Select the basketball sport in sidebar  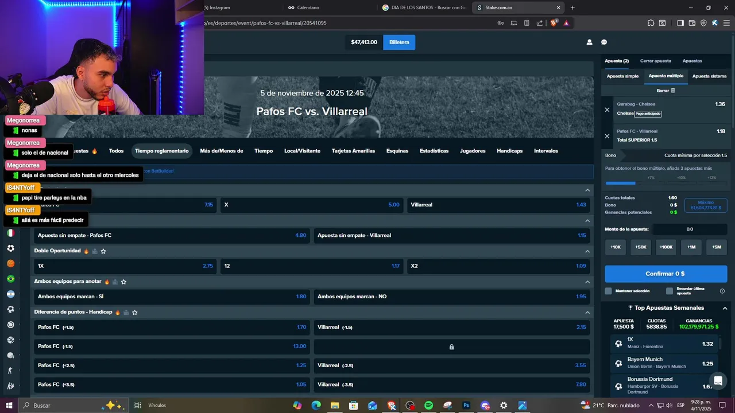pyautogui.click(x=10, y=263)
